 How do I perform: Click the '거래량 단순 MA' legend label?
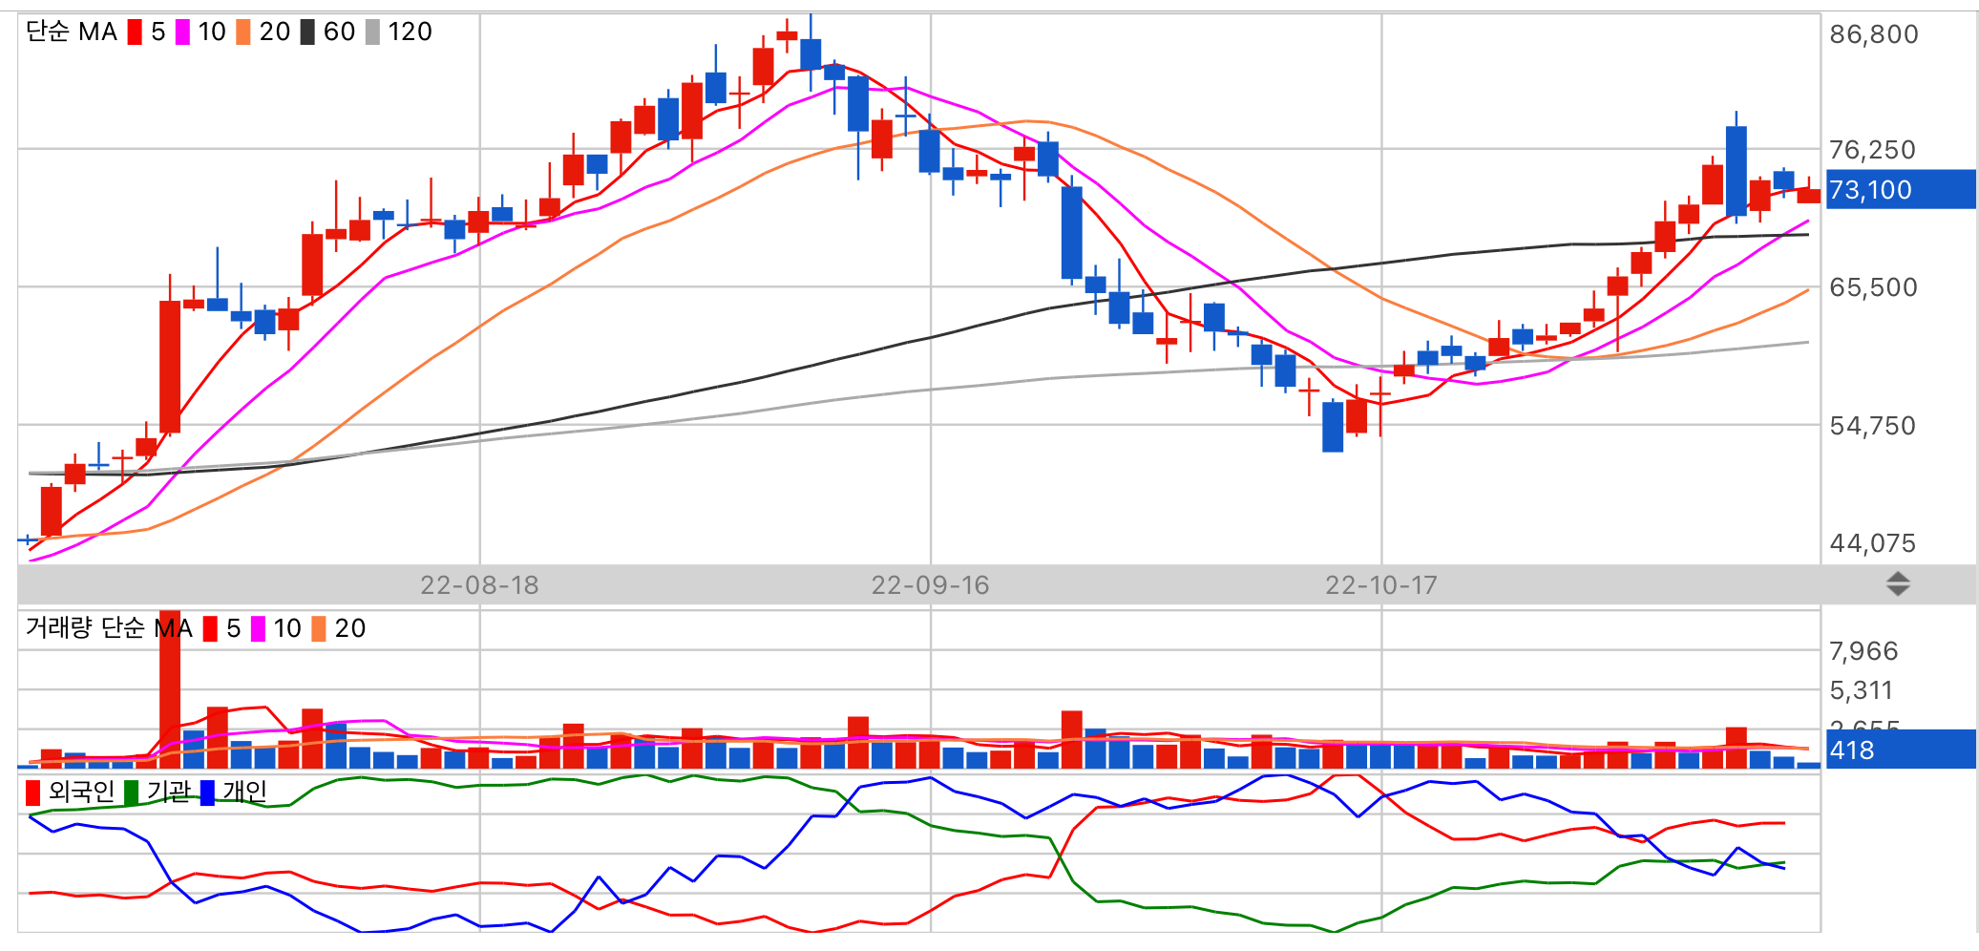tap(109, 628)
